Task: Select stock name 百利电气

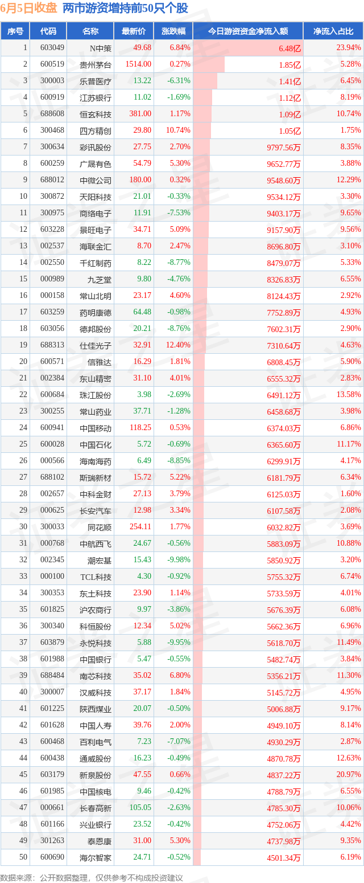Action: (96, 742)
